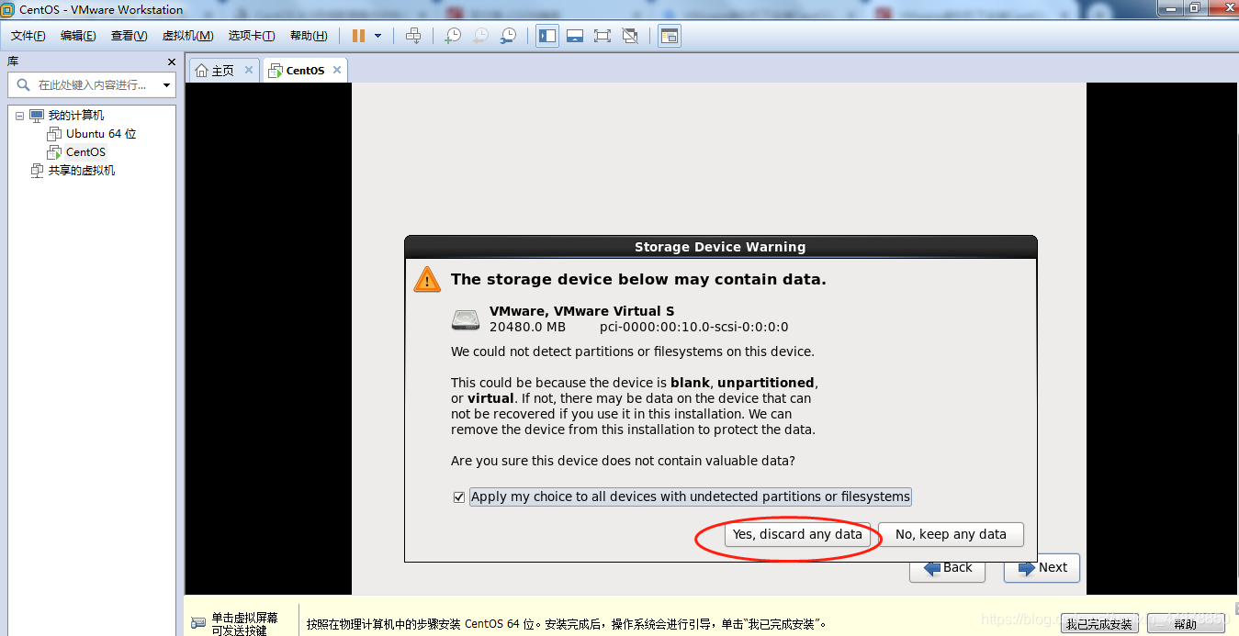Viewport: 1239px width, 636px height.
Task: Enter full screen mode icon
Action: 603,36
